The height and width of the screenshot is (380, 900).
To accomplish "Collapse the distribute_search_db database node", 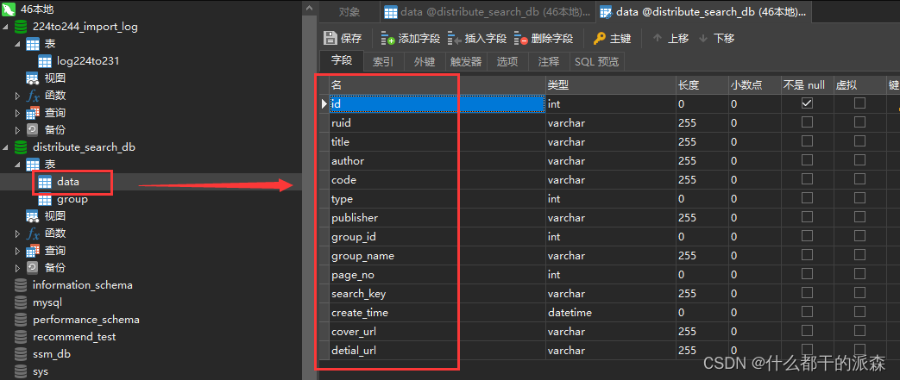I will pos(5,147).
